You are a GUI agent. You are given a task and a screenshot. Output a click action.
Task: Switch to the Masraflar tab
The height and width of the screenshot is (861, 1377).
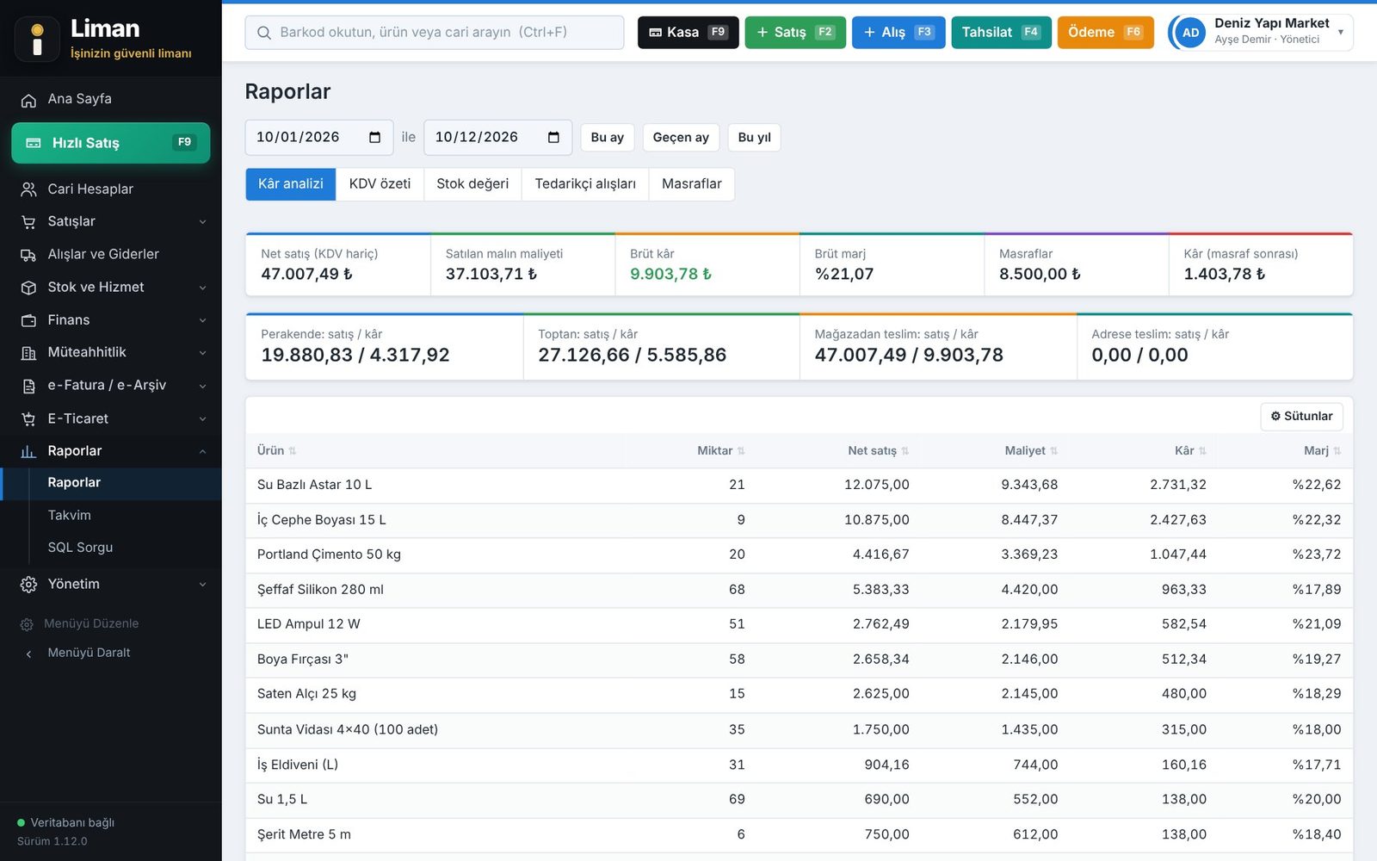pos(691,184)
